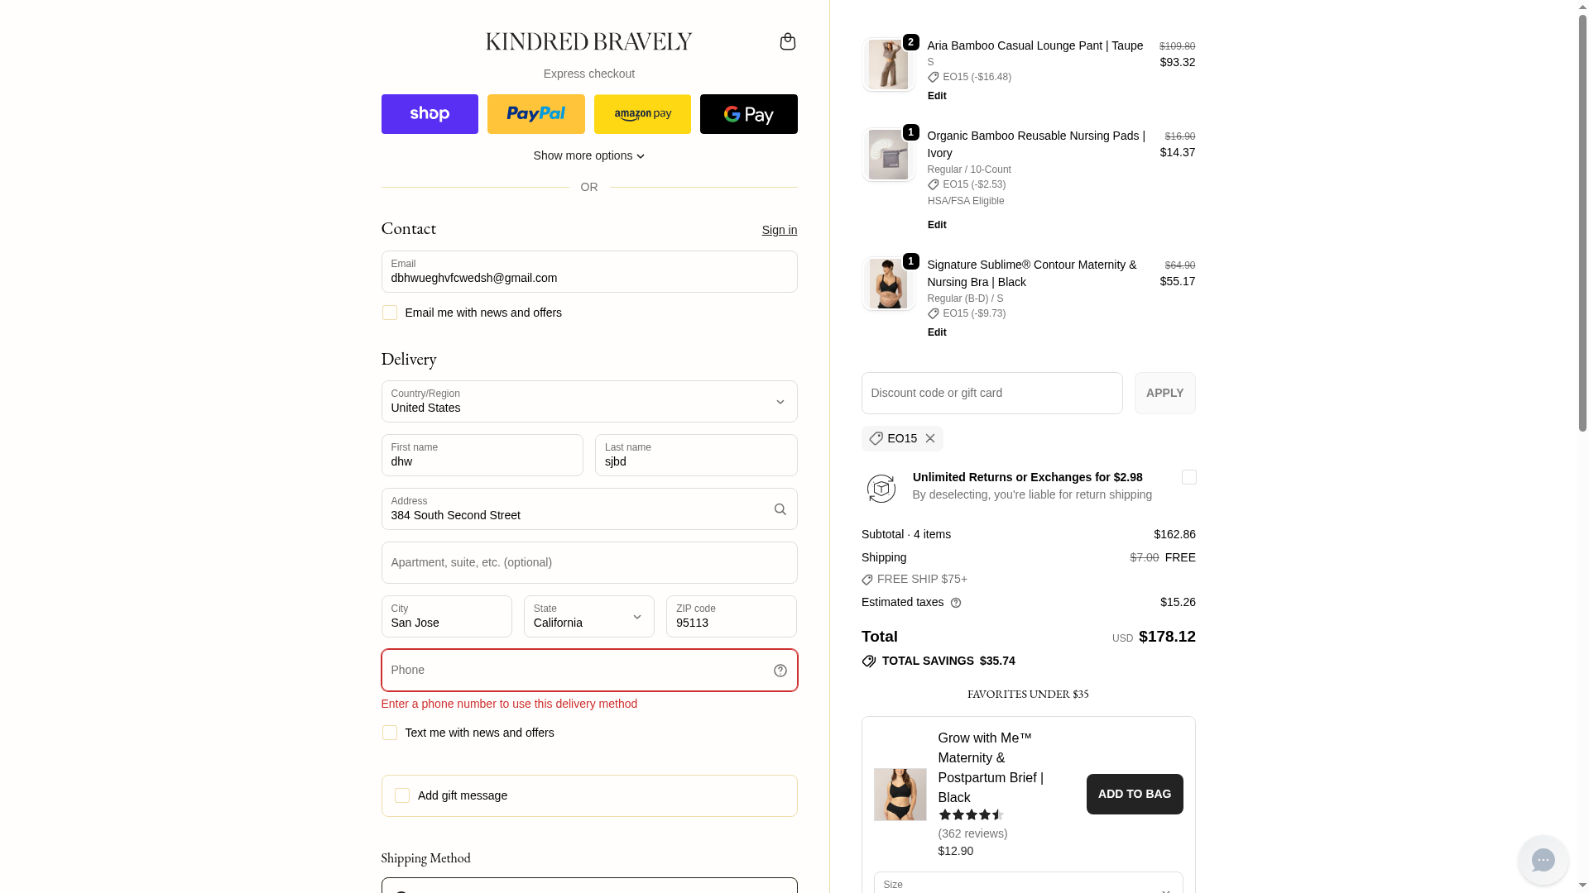Remove the EO15 discount code
The height and width of the screenshot is (893, 1589).
[930, 439]
